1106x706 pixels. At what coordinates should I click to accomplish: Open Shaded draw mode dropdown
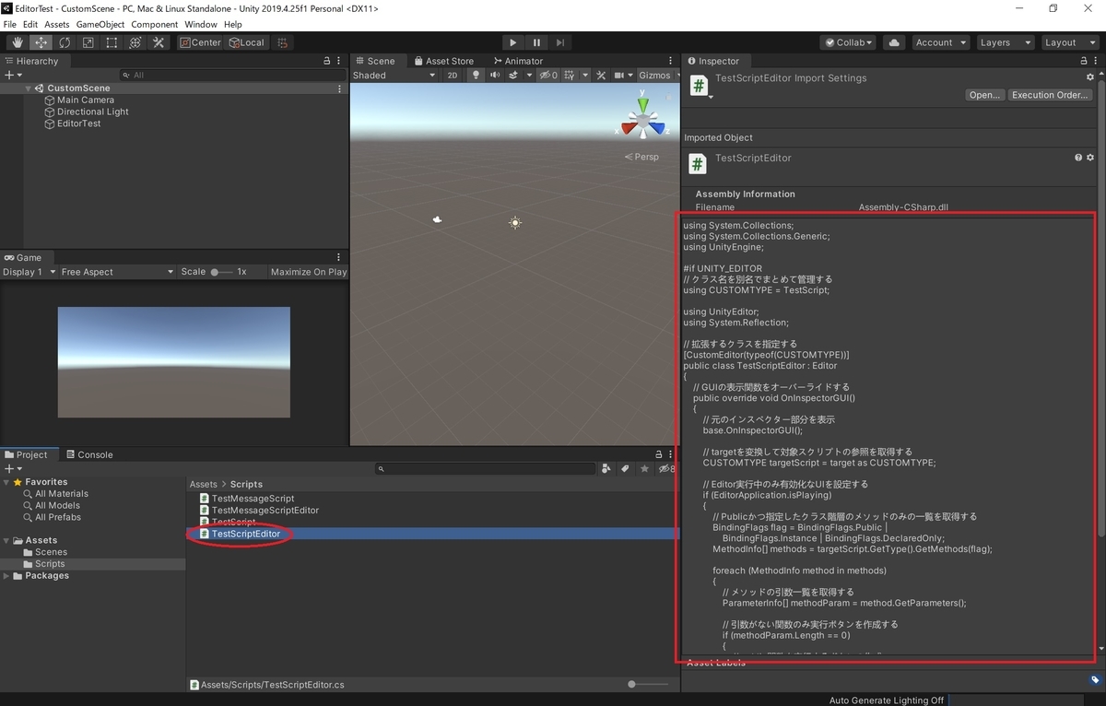[394, 76]
